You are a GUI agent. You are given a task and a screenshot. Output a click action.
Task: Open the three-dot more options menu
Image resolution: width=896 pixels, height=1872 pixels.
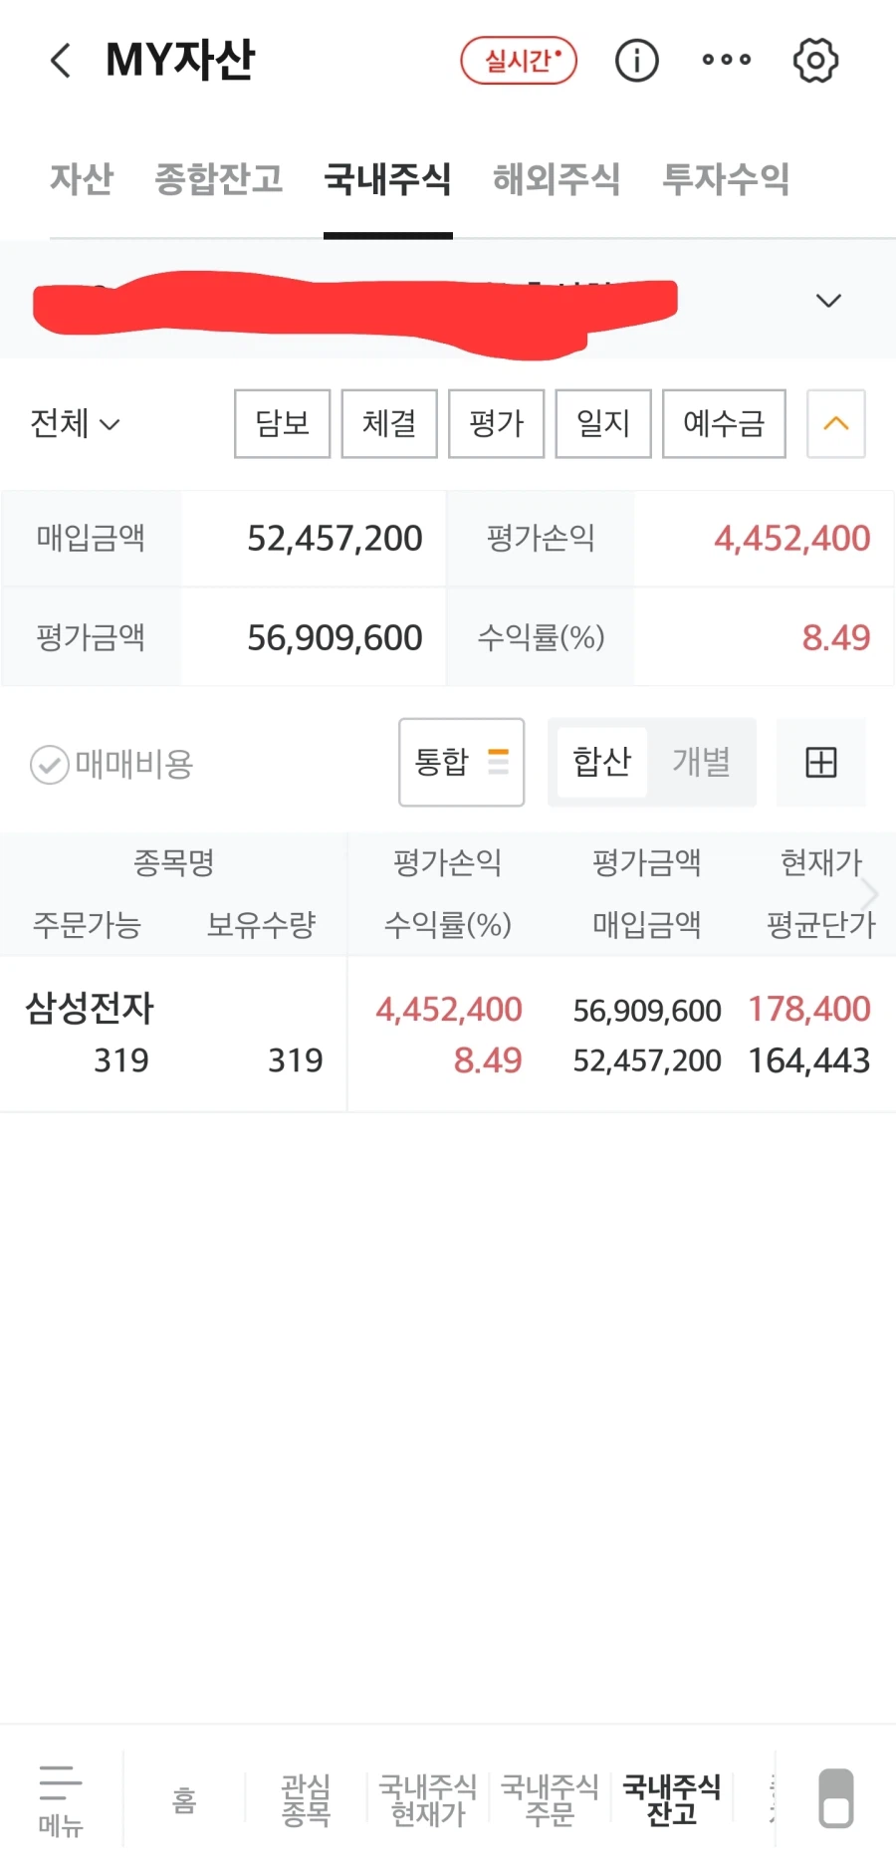(x=727, y=61)
